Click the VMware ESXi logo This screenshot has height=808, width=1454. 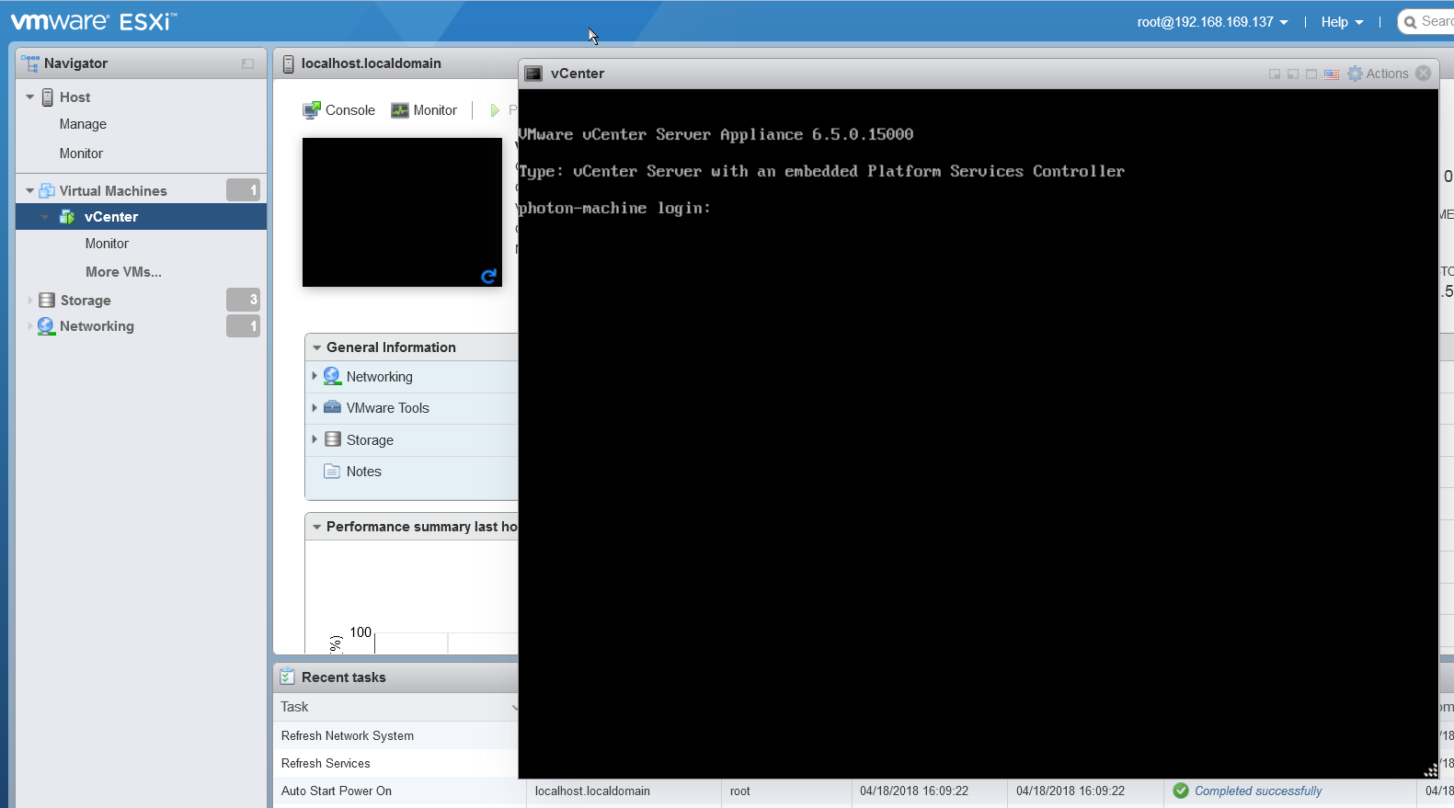point(93,21)
